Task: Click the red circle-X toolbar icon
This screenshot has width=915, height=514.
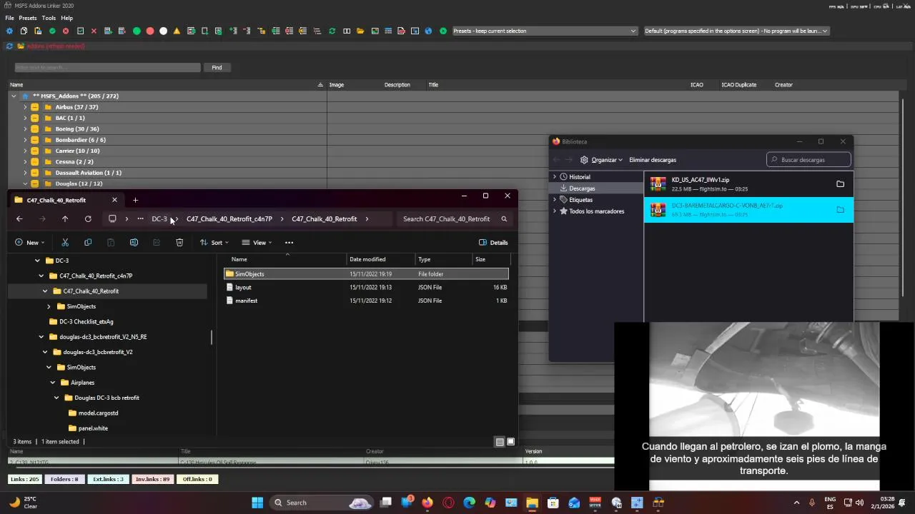Action: (66, 31)
